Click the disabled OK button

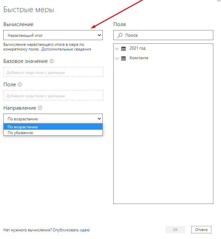(175, 230)
